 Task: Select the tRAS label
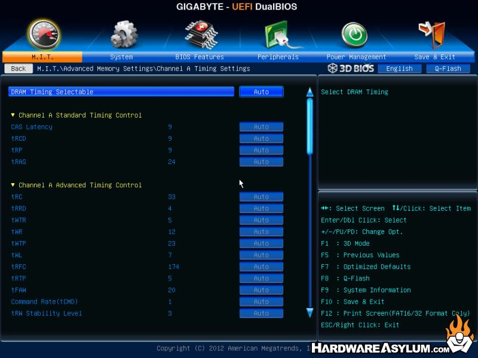click(x=19, y=162)
